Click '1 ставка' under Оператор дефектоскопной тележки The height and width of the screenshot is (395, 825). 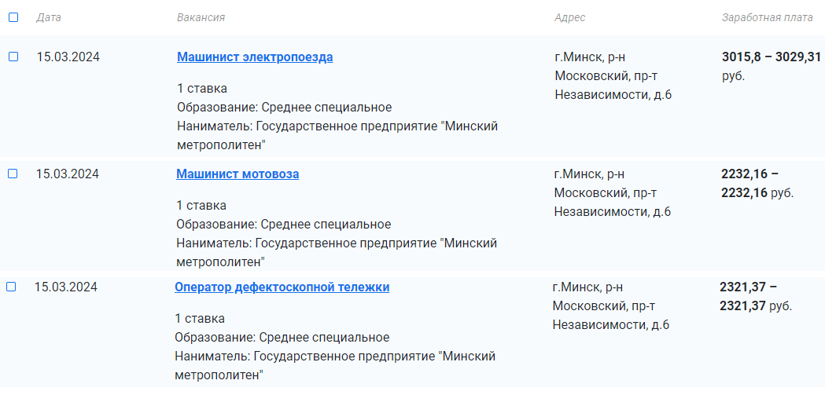(200, 319)
